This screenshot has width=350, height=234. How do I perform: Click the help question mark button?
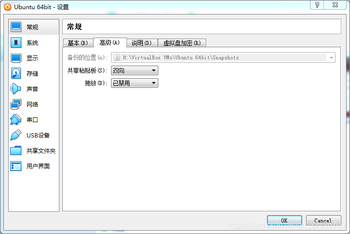(x=317, y=5)
